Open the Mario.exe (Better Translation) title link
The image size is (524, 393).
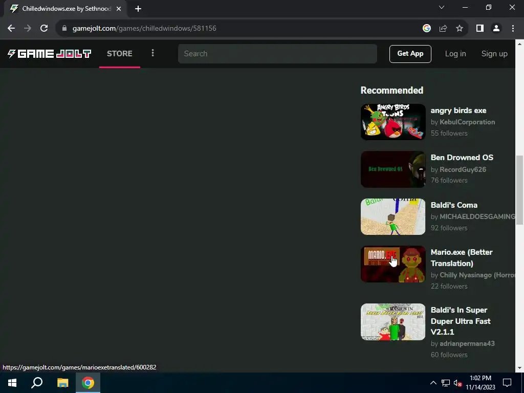click(462, 258)
